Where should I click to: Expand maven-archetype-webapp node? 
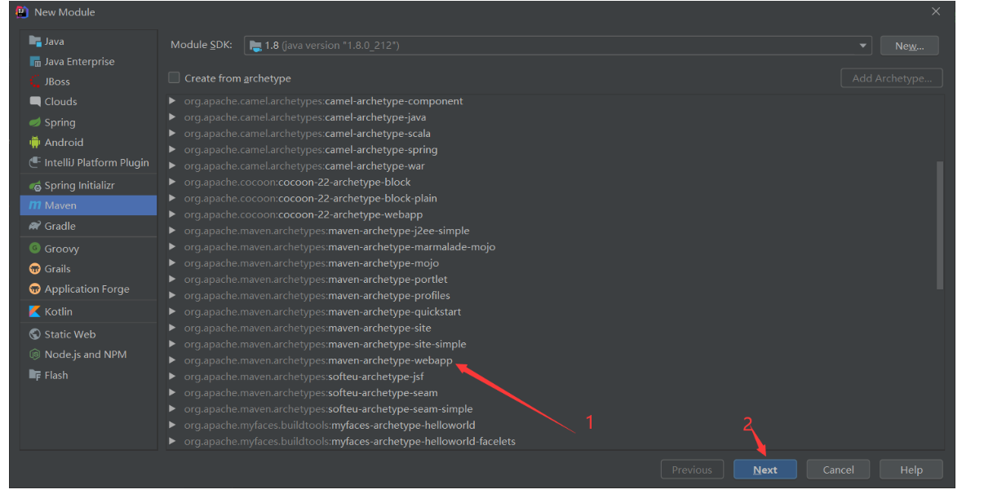[x=172, y=360]
